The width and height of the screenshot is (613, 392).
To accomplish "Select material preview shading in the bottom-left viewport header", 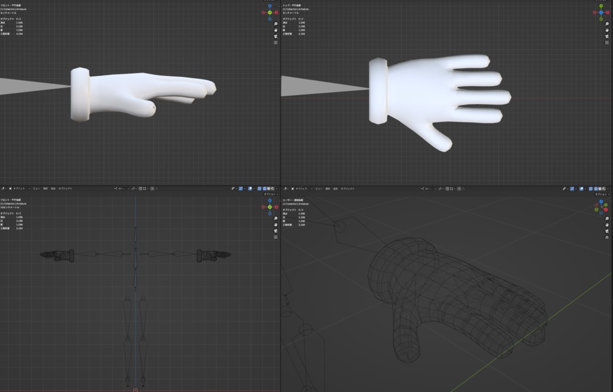I will click(273, 189).
